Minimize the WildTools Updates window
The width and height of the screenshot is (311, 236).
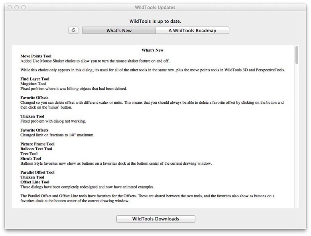click(16, 7)
